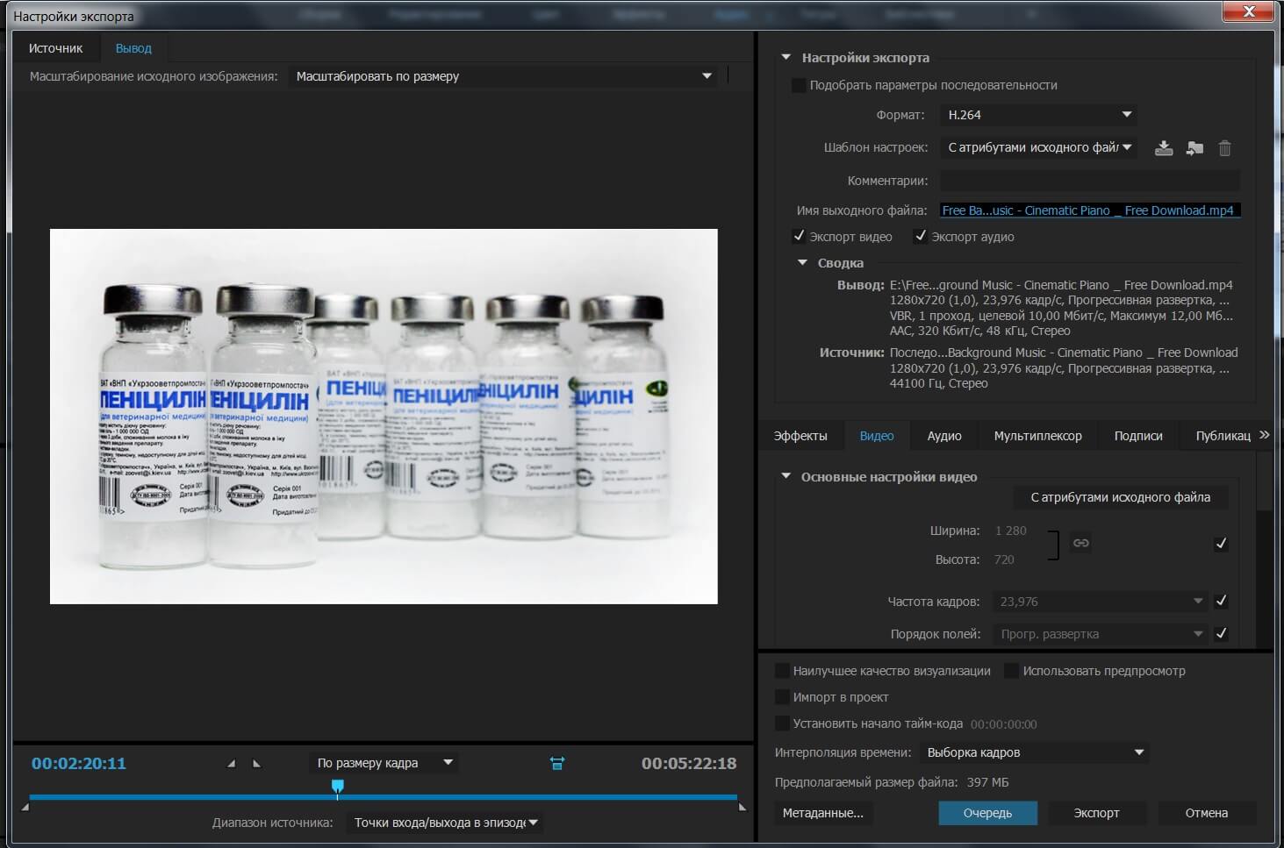Collapse the Summary section
The width and height of the screenshot is (1284, 848).
pyautogui.click(x=802, y=262)
